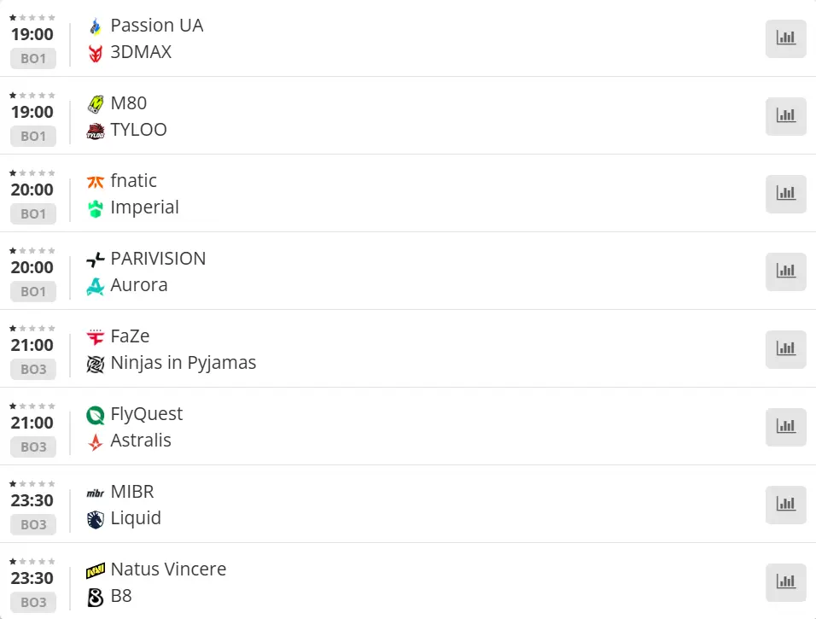Open the fnatic team link

click(134, 181)
